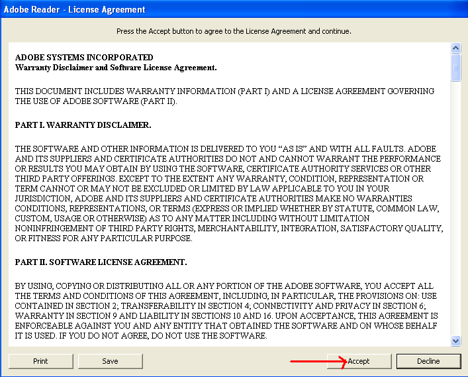
Task: Click the 'THE SOFTWARE AND OTHER INFORMATION IS DELIVERED' line
Action: (x=226, y=149)
